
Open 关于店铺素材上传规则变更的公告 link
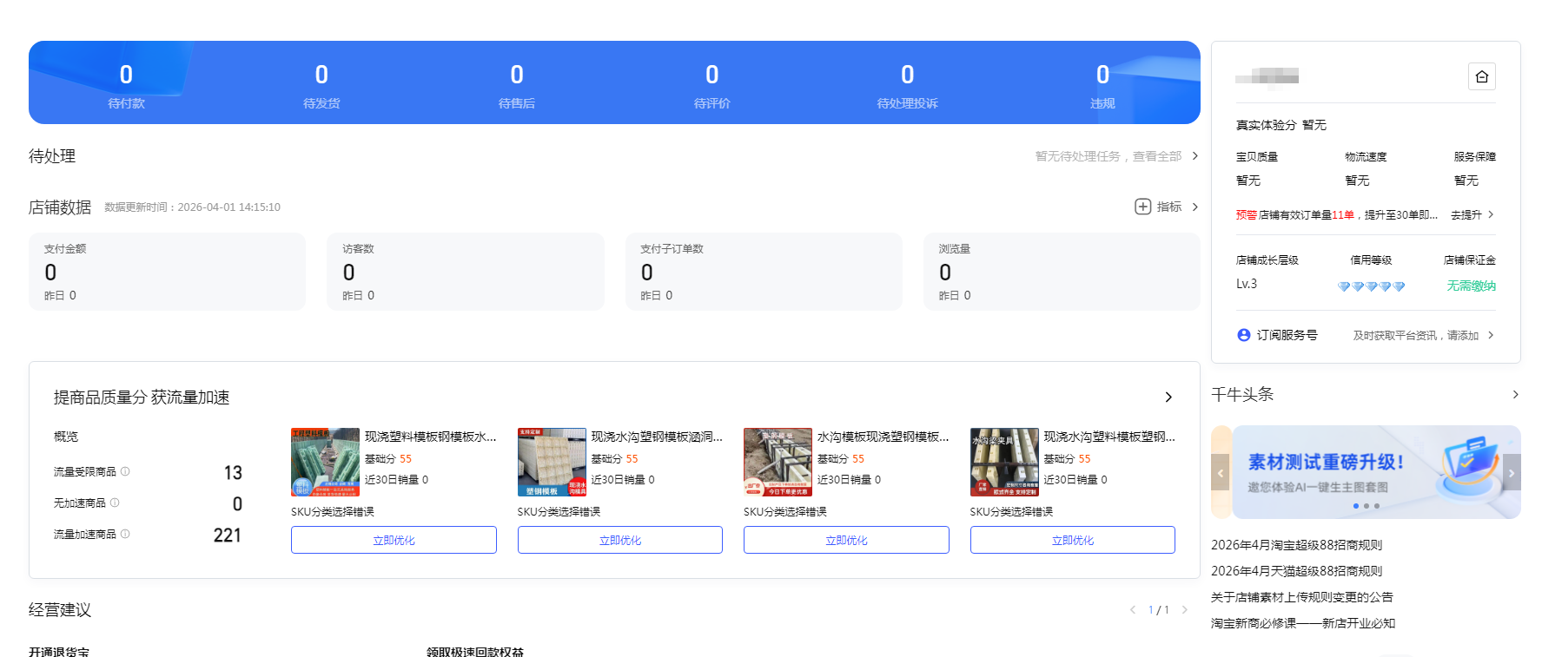[x=1302, y=597]
